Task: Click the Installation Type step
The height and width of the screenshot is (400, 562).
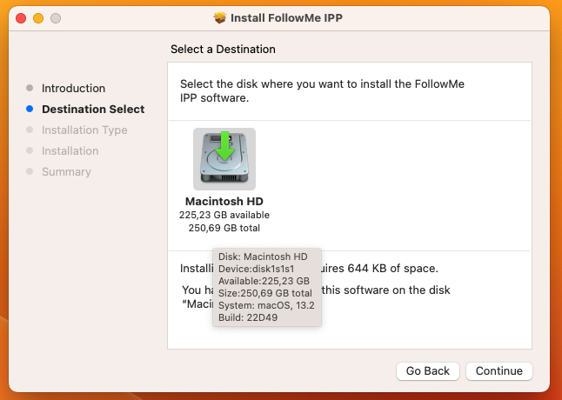Action: [84, 130]
